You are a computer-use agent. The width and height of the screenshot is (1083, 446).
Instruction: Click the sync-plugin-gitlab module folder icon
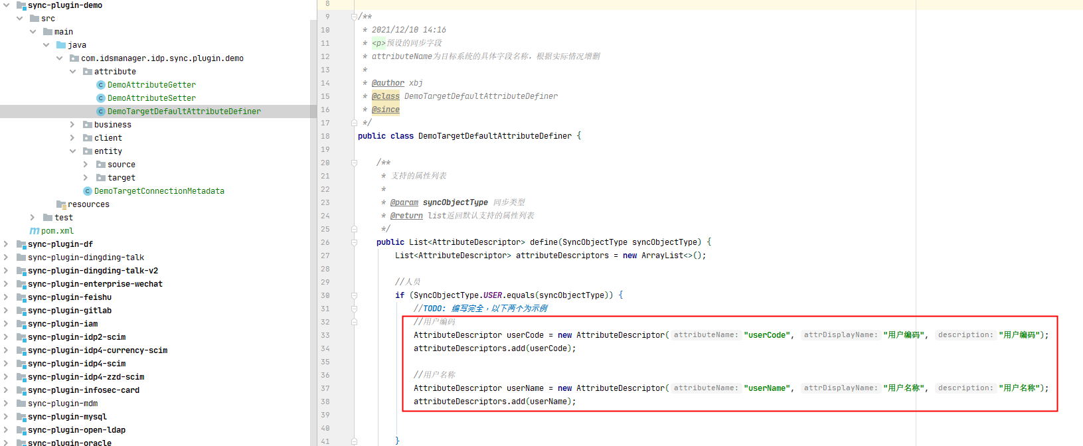[x=21, y=311]
